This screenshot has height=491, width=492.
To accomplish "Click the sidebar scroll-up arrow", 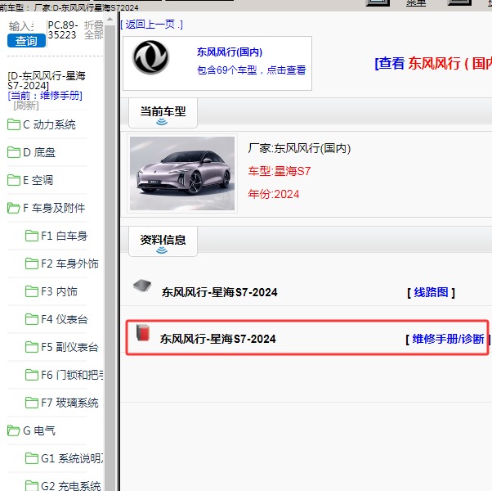I will [110, 19].
